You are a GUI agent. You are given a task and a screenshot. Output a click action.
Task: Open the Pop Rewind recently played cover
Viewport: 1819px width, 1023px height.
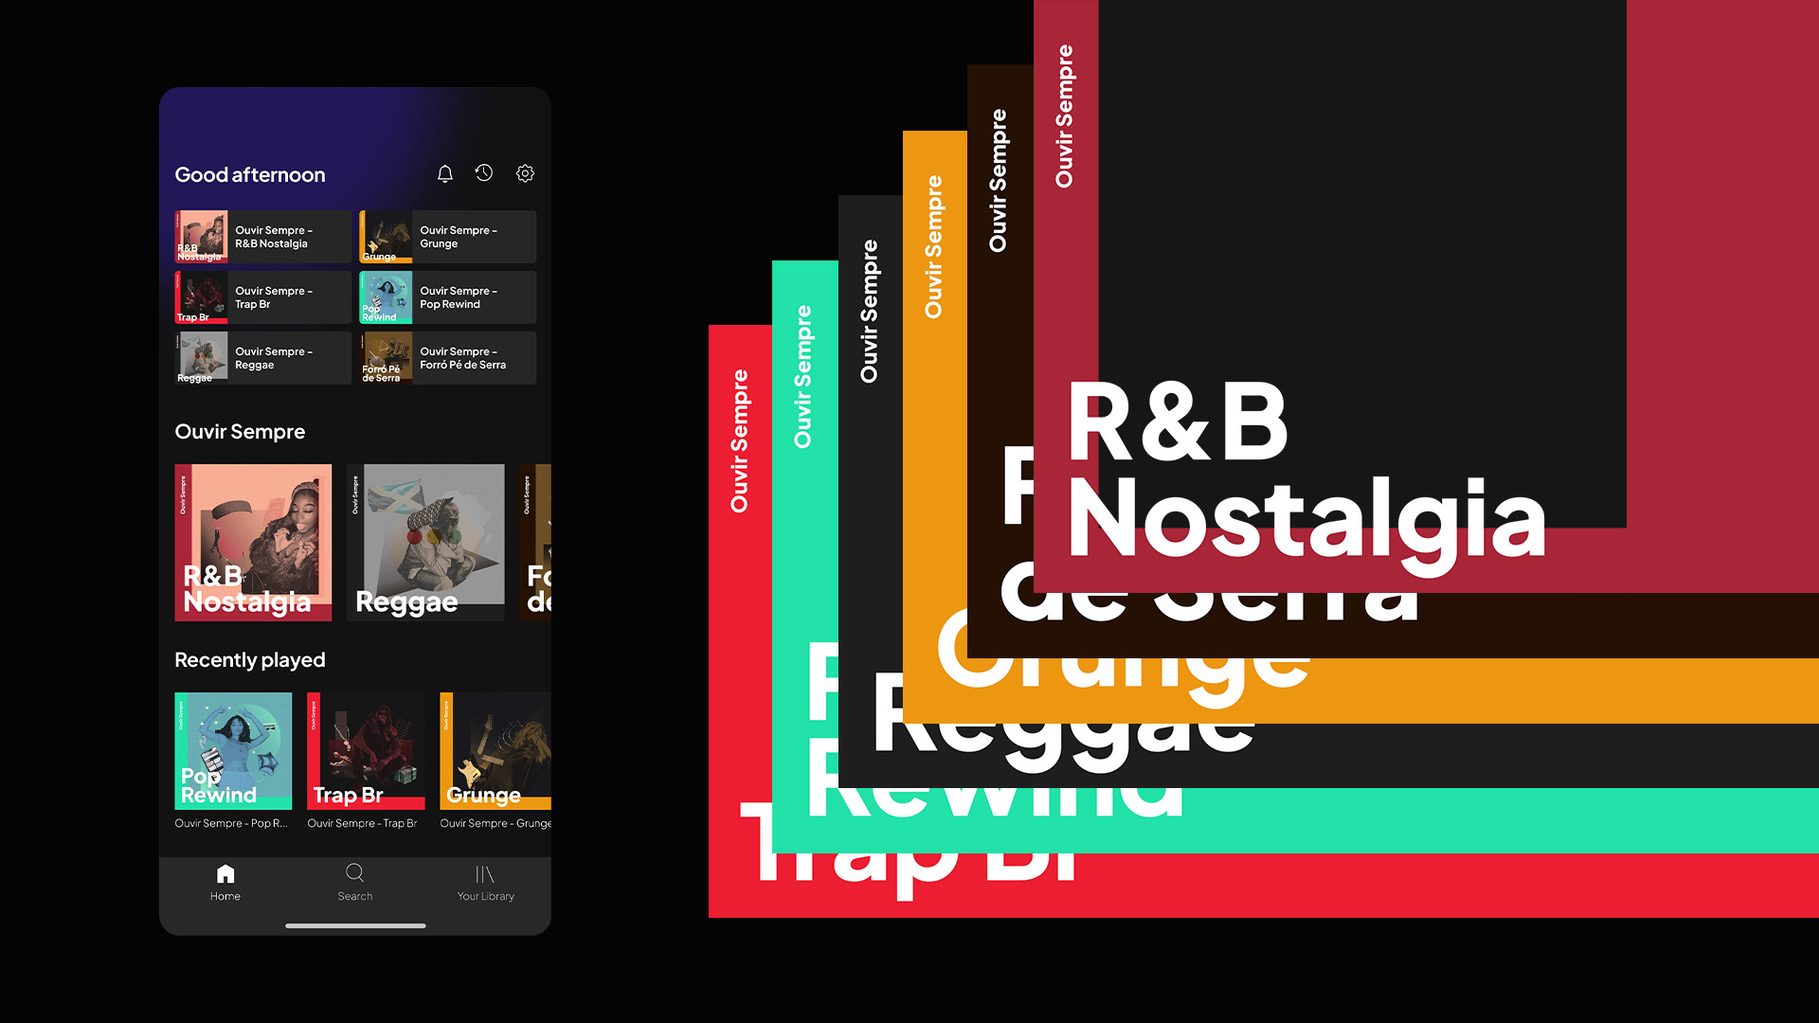[x=233, y=751]
